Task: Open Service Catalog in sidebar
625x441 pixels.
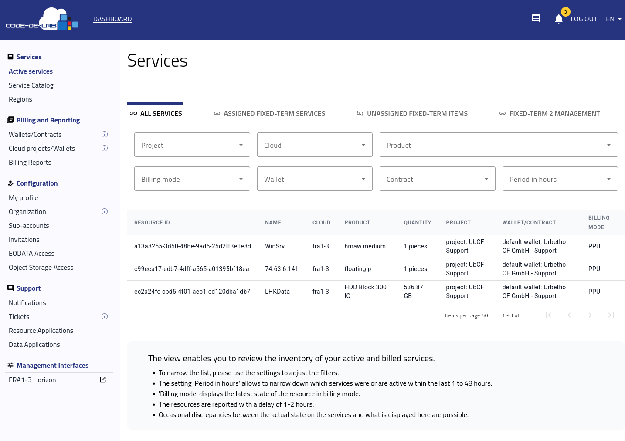Action: coord(31,85)
